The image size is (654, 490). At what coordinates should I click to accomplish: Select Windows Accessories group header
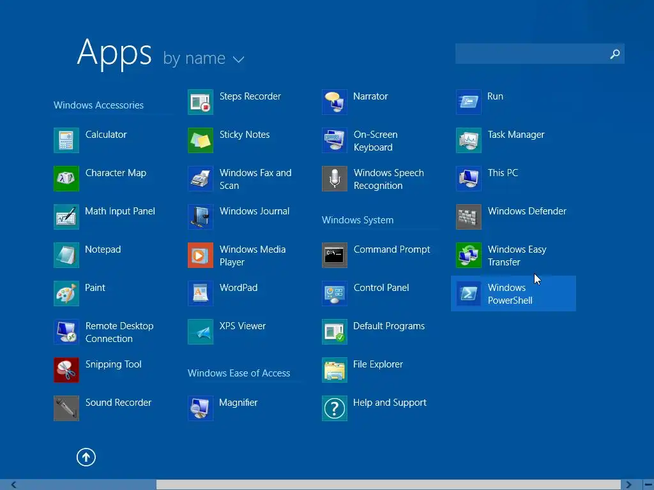pyautogui.click(x=98, y=105)
